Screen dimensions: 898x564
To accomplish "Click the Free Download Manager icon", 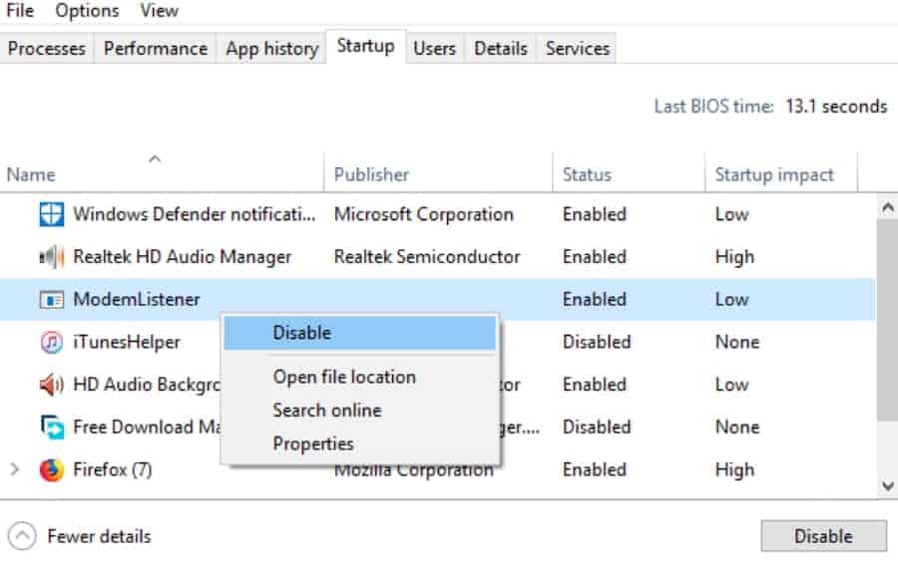I will pos(52,426).
